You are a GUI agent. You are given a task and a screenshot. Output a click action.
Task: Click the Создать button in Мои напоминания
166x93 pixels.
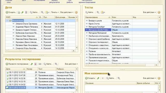90,78
